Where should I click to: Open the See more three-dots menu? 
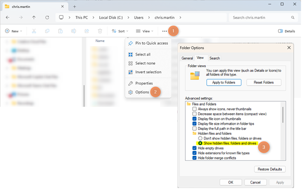[x=164, y=31]
